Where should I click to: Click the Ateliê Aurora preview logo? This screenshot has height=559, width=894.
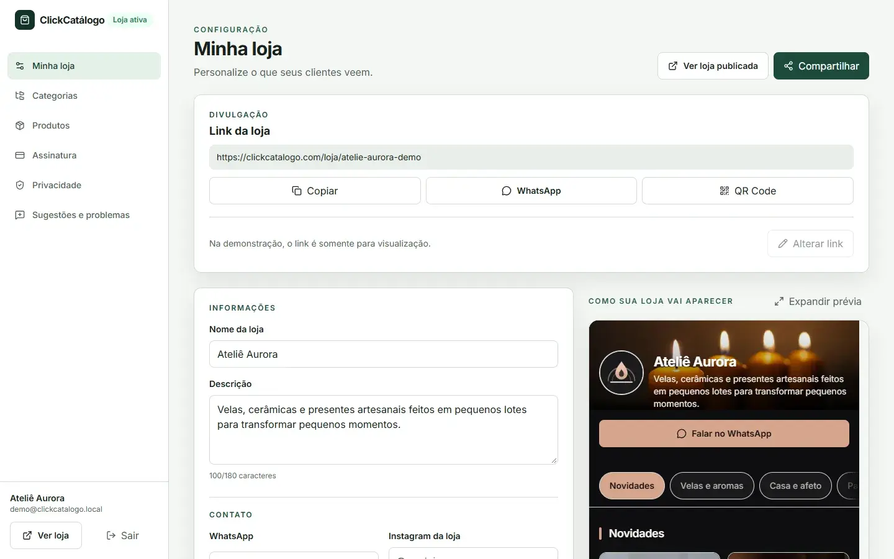coord(621,373)
